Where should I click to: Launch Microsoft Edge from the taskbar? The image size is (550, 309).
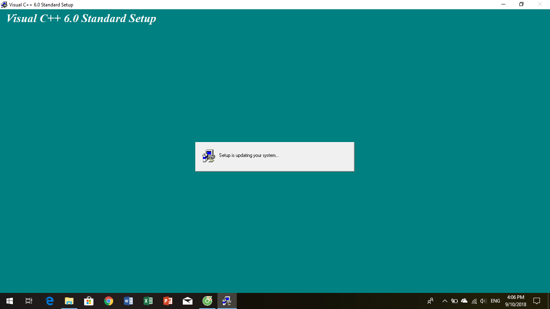(x=50, y=301)
